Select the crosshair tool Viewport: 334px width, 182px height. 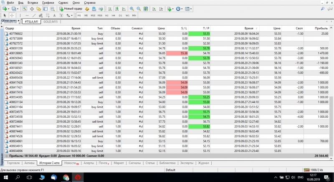pos(12,15)
